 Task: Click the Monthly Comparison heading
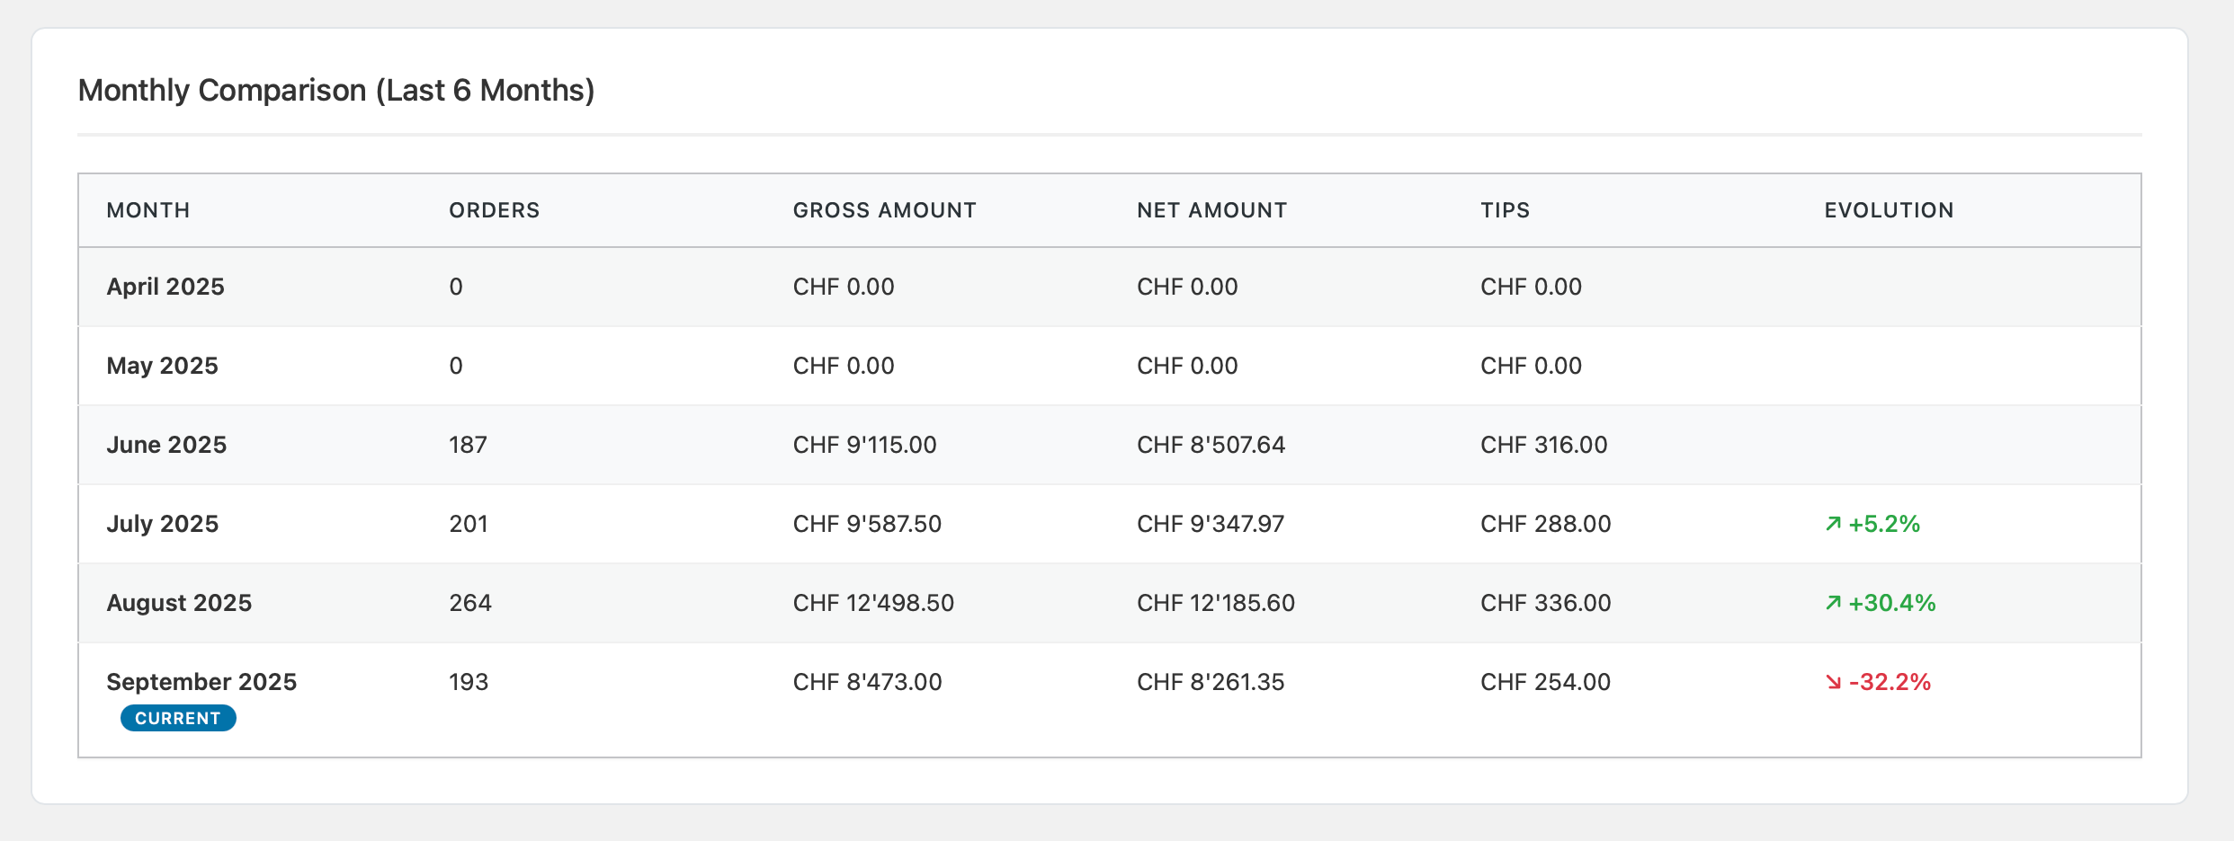336,91
